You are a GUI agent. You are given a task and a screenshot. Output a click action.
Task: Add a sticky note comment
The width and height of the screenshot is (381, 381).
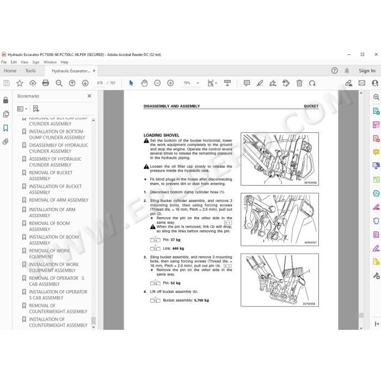pos(247,83)
